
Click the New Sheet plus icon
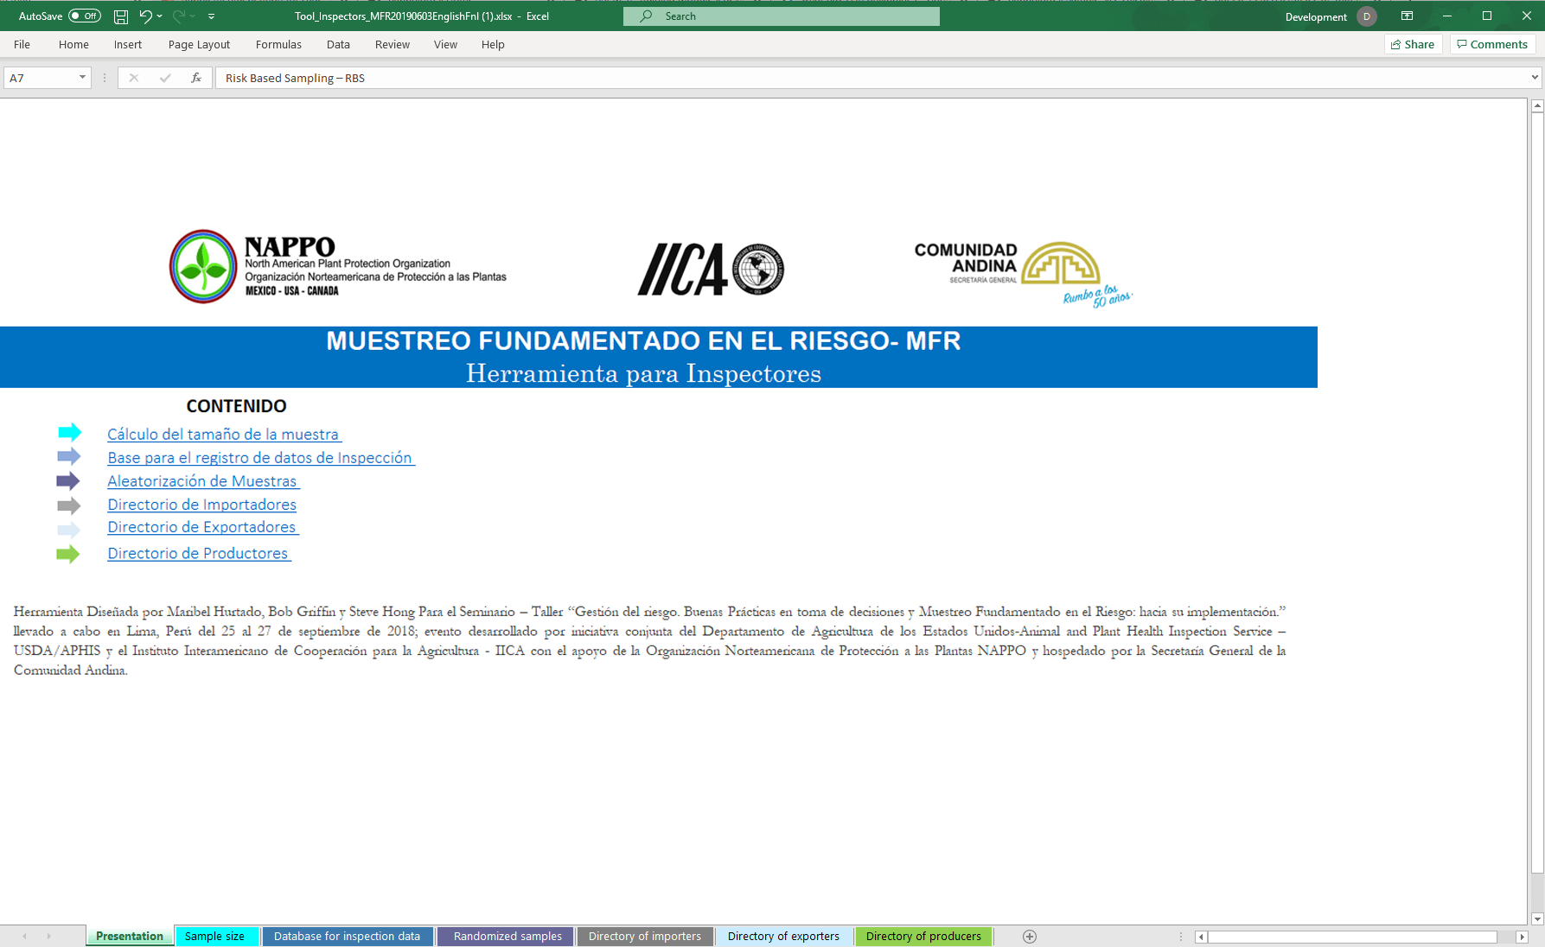click(1029, 937)
